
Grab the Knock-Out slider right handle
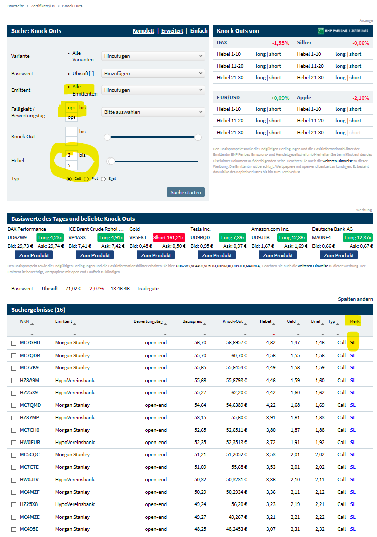198,137
